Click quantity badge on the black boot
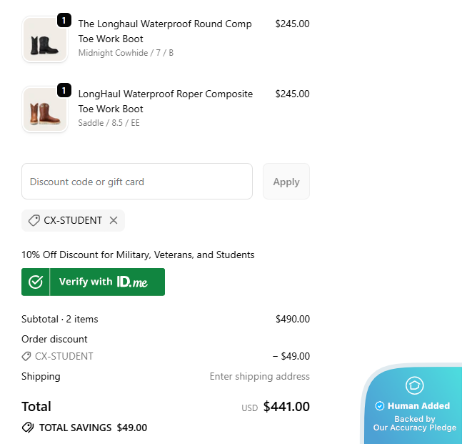The height and width of the screenshot is (444, 462). (x=64, y=20)
